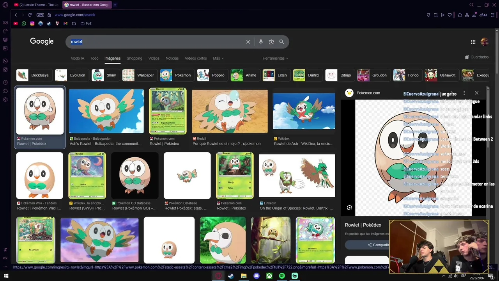499x281 pixels.
Task: Open the Reddit 'Por qué Rowlet' image
Action: tap(230, 111)
